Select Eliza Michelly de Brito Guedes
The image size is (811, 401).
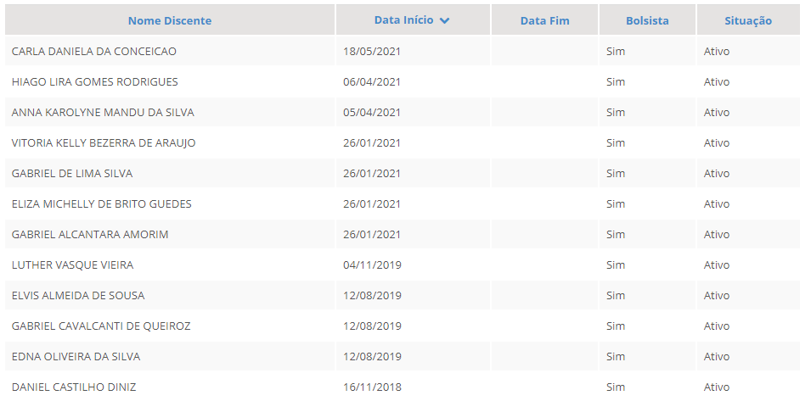tap(102, 203)
